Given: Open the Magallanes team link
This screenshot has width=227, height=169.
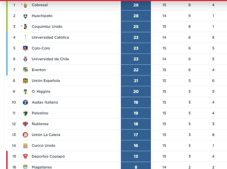Looking at the screenshot, I should tap(42, 167).
